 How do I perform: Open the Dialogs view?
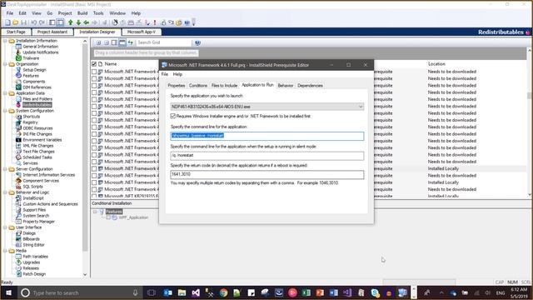tap(29, 233)
